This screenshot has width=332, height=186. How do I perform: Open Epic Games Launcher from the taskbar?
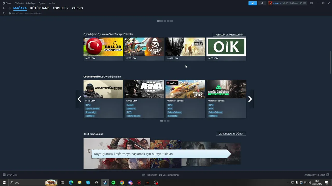(96, 183)
